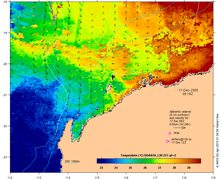Click the cyan 200 1000m isobath legend line
Screen dimensions: 221x179
coord(71,164)
